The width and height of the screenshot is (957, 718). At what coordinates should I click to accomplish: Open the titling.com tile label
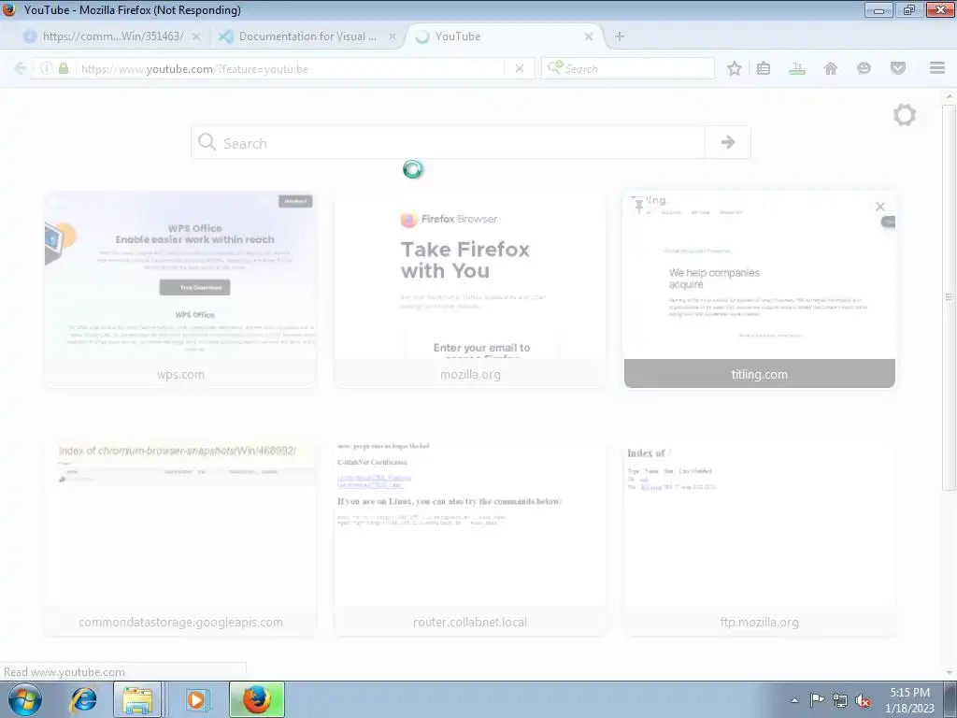pyautogui.click(x=759, y=374)
